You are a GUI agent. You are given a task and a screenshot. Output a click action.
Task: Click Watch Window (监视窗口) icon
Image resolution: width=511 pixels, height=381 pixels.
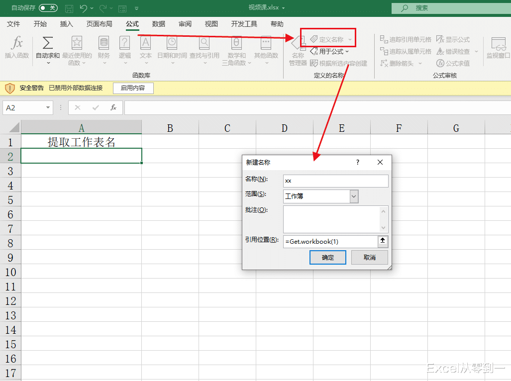(x=498, y=48)
